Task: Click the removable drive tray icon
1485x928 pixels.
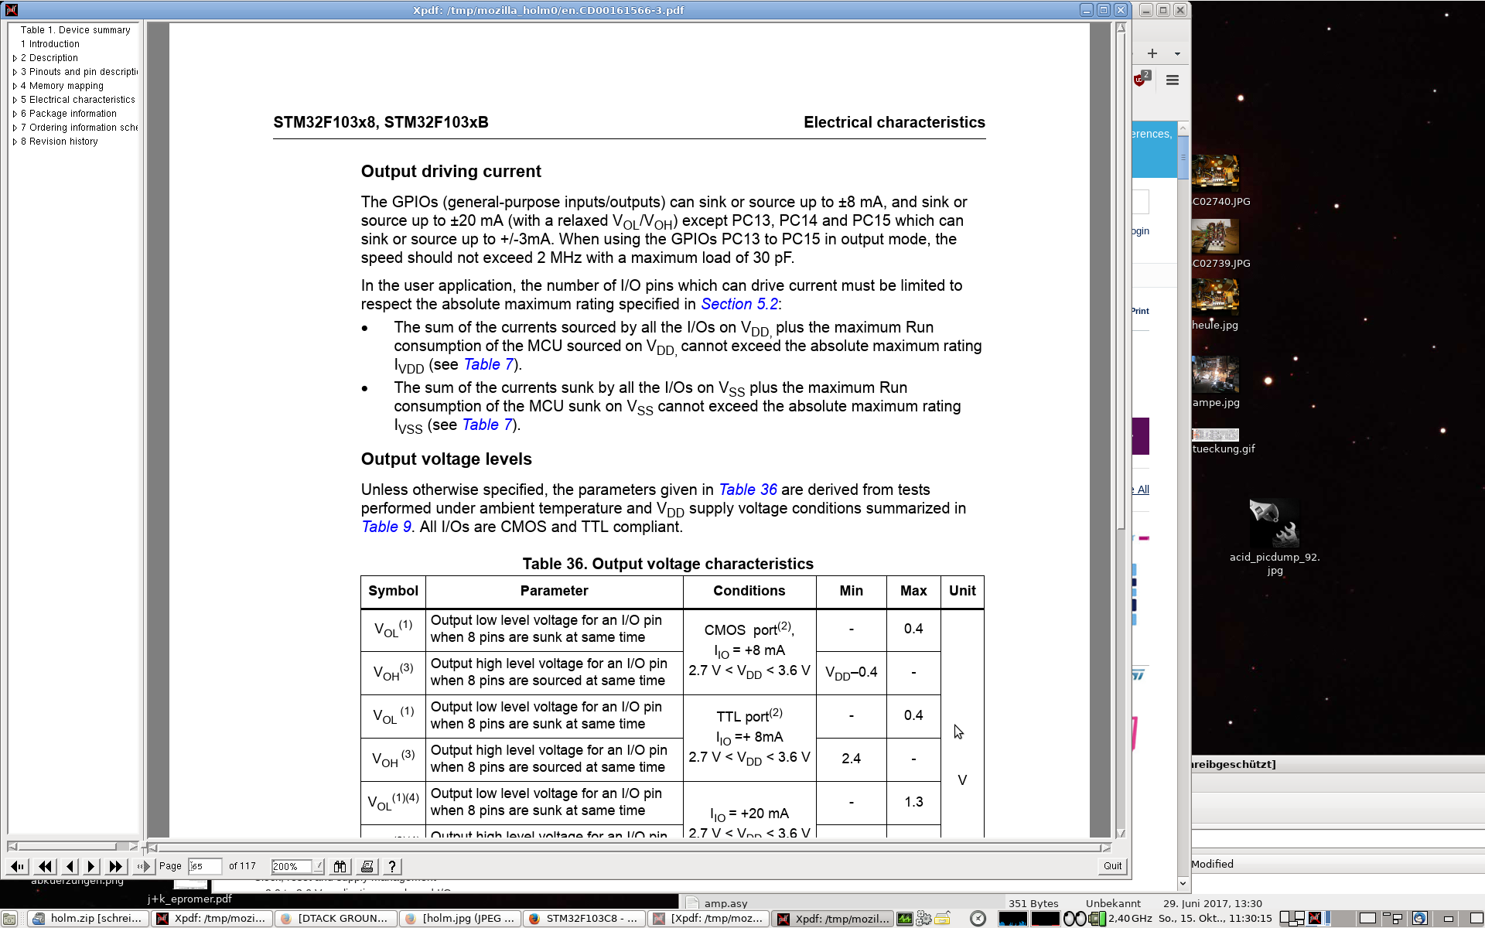Action: coord(943,919)
